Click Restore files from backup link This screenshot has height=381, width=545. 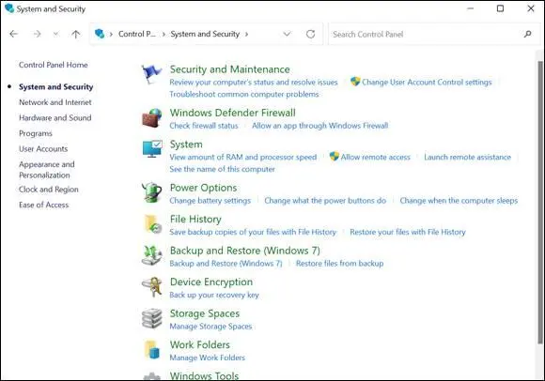[339, 264]
